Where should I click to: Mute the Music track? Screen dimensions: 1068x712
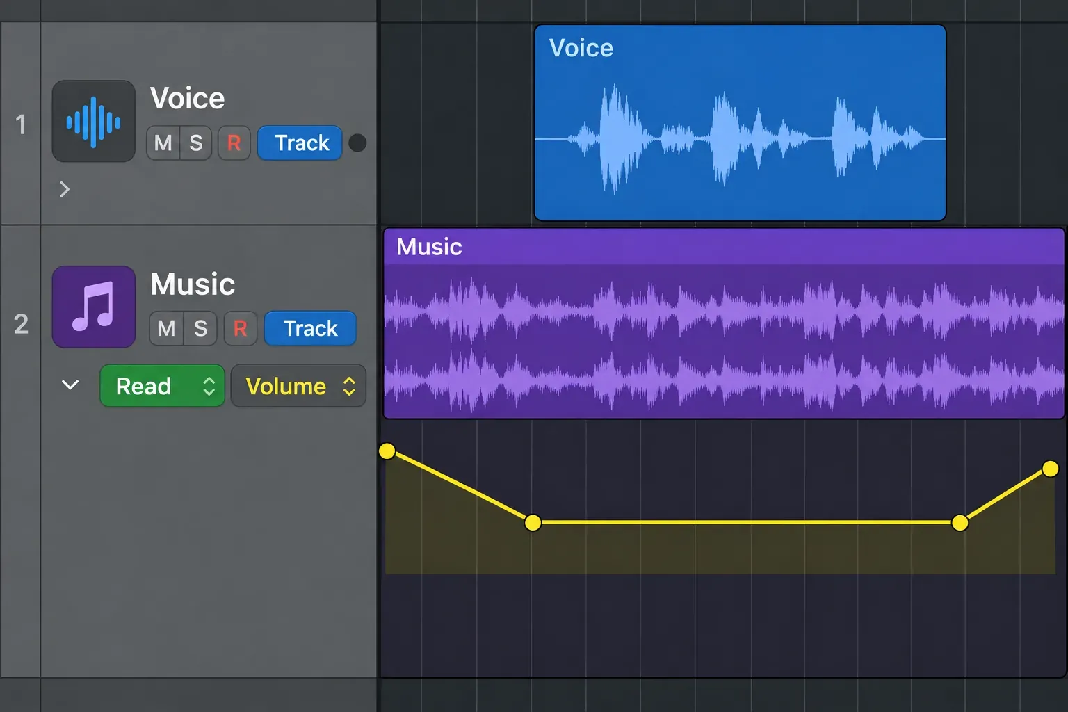[166, 328]
